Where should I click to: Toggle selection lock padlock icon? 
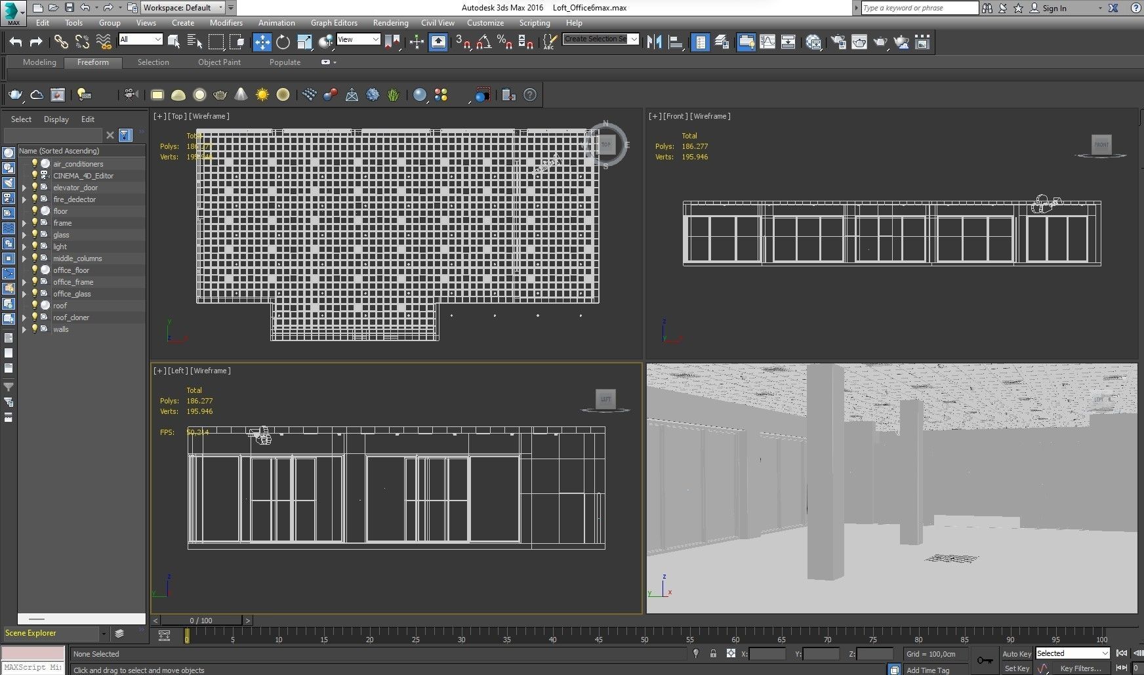pyautogui.click(x=713, y=653)
